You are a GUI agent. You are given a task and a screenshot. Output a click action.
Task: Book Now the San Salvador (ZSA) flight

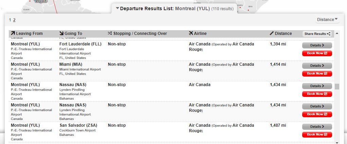[317, 135]
